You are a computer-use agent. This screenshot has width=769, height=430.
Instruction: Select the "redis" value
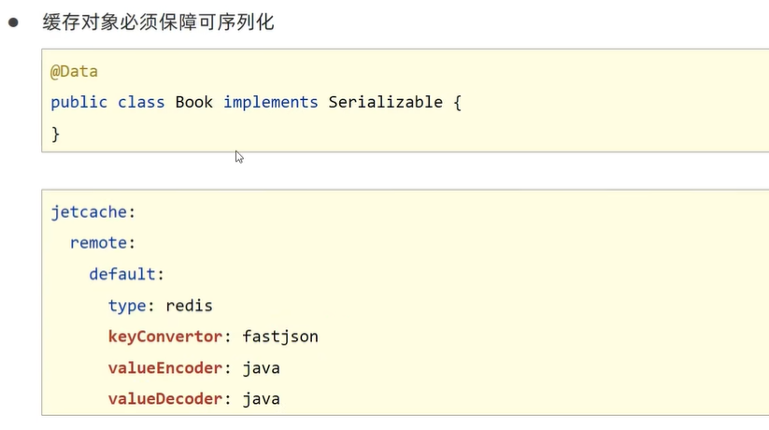[189, 306]
